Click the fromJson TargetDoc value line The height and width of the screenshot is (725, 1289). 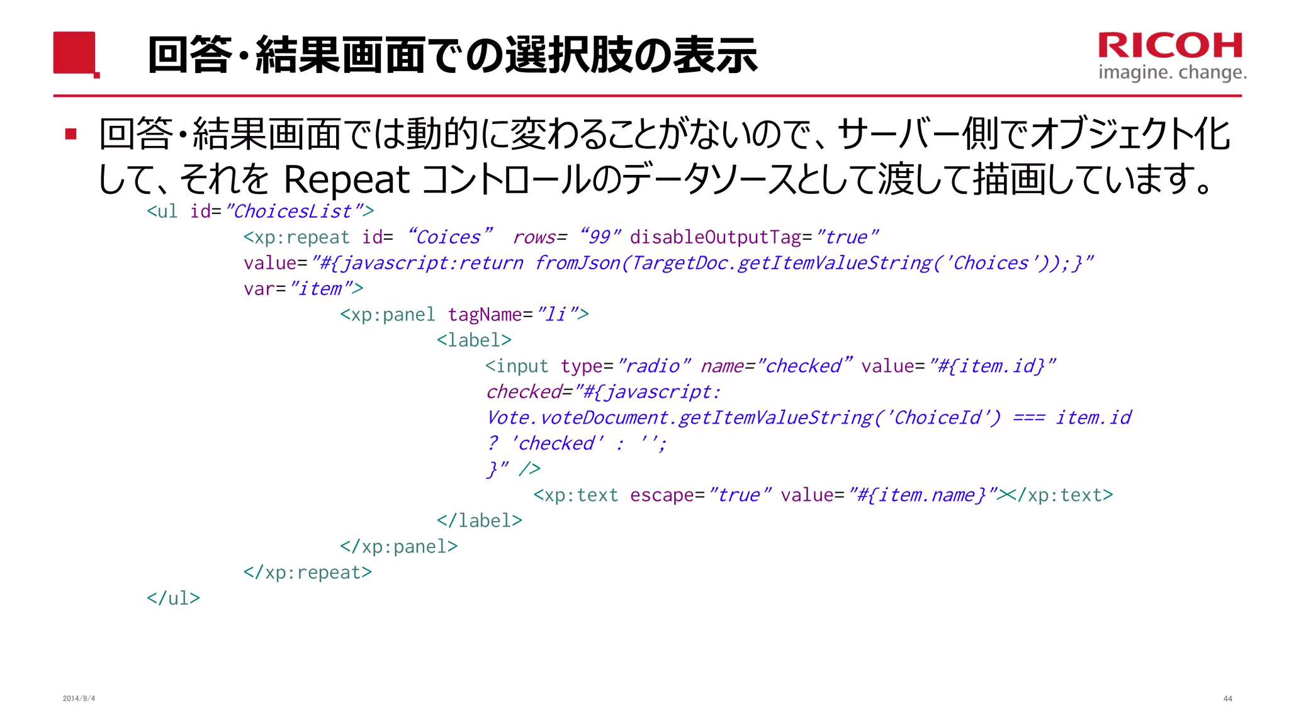click(x=668, y=262)
